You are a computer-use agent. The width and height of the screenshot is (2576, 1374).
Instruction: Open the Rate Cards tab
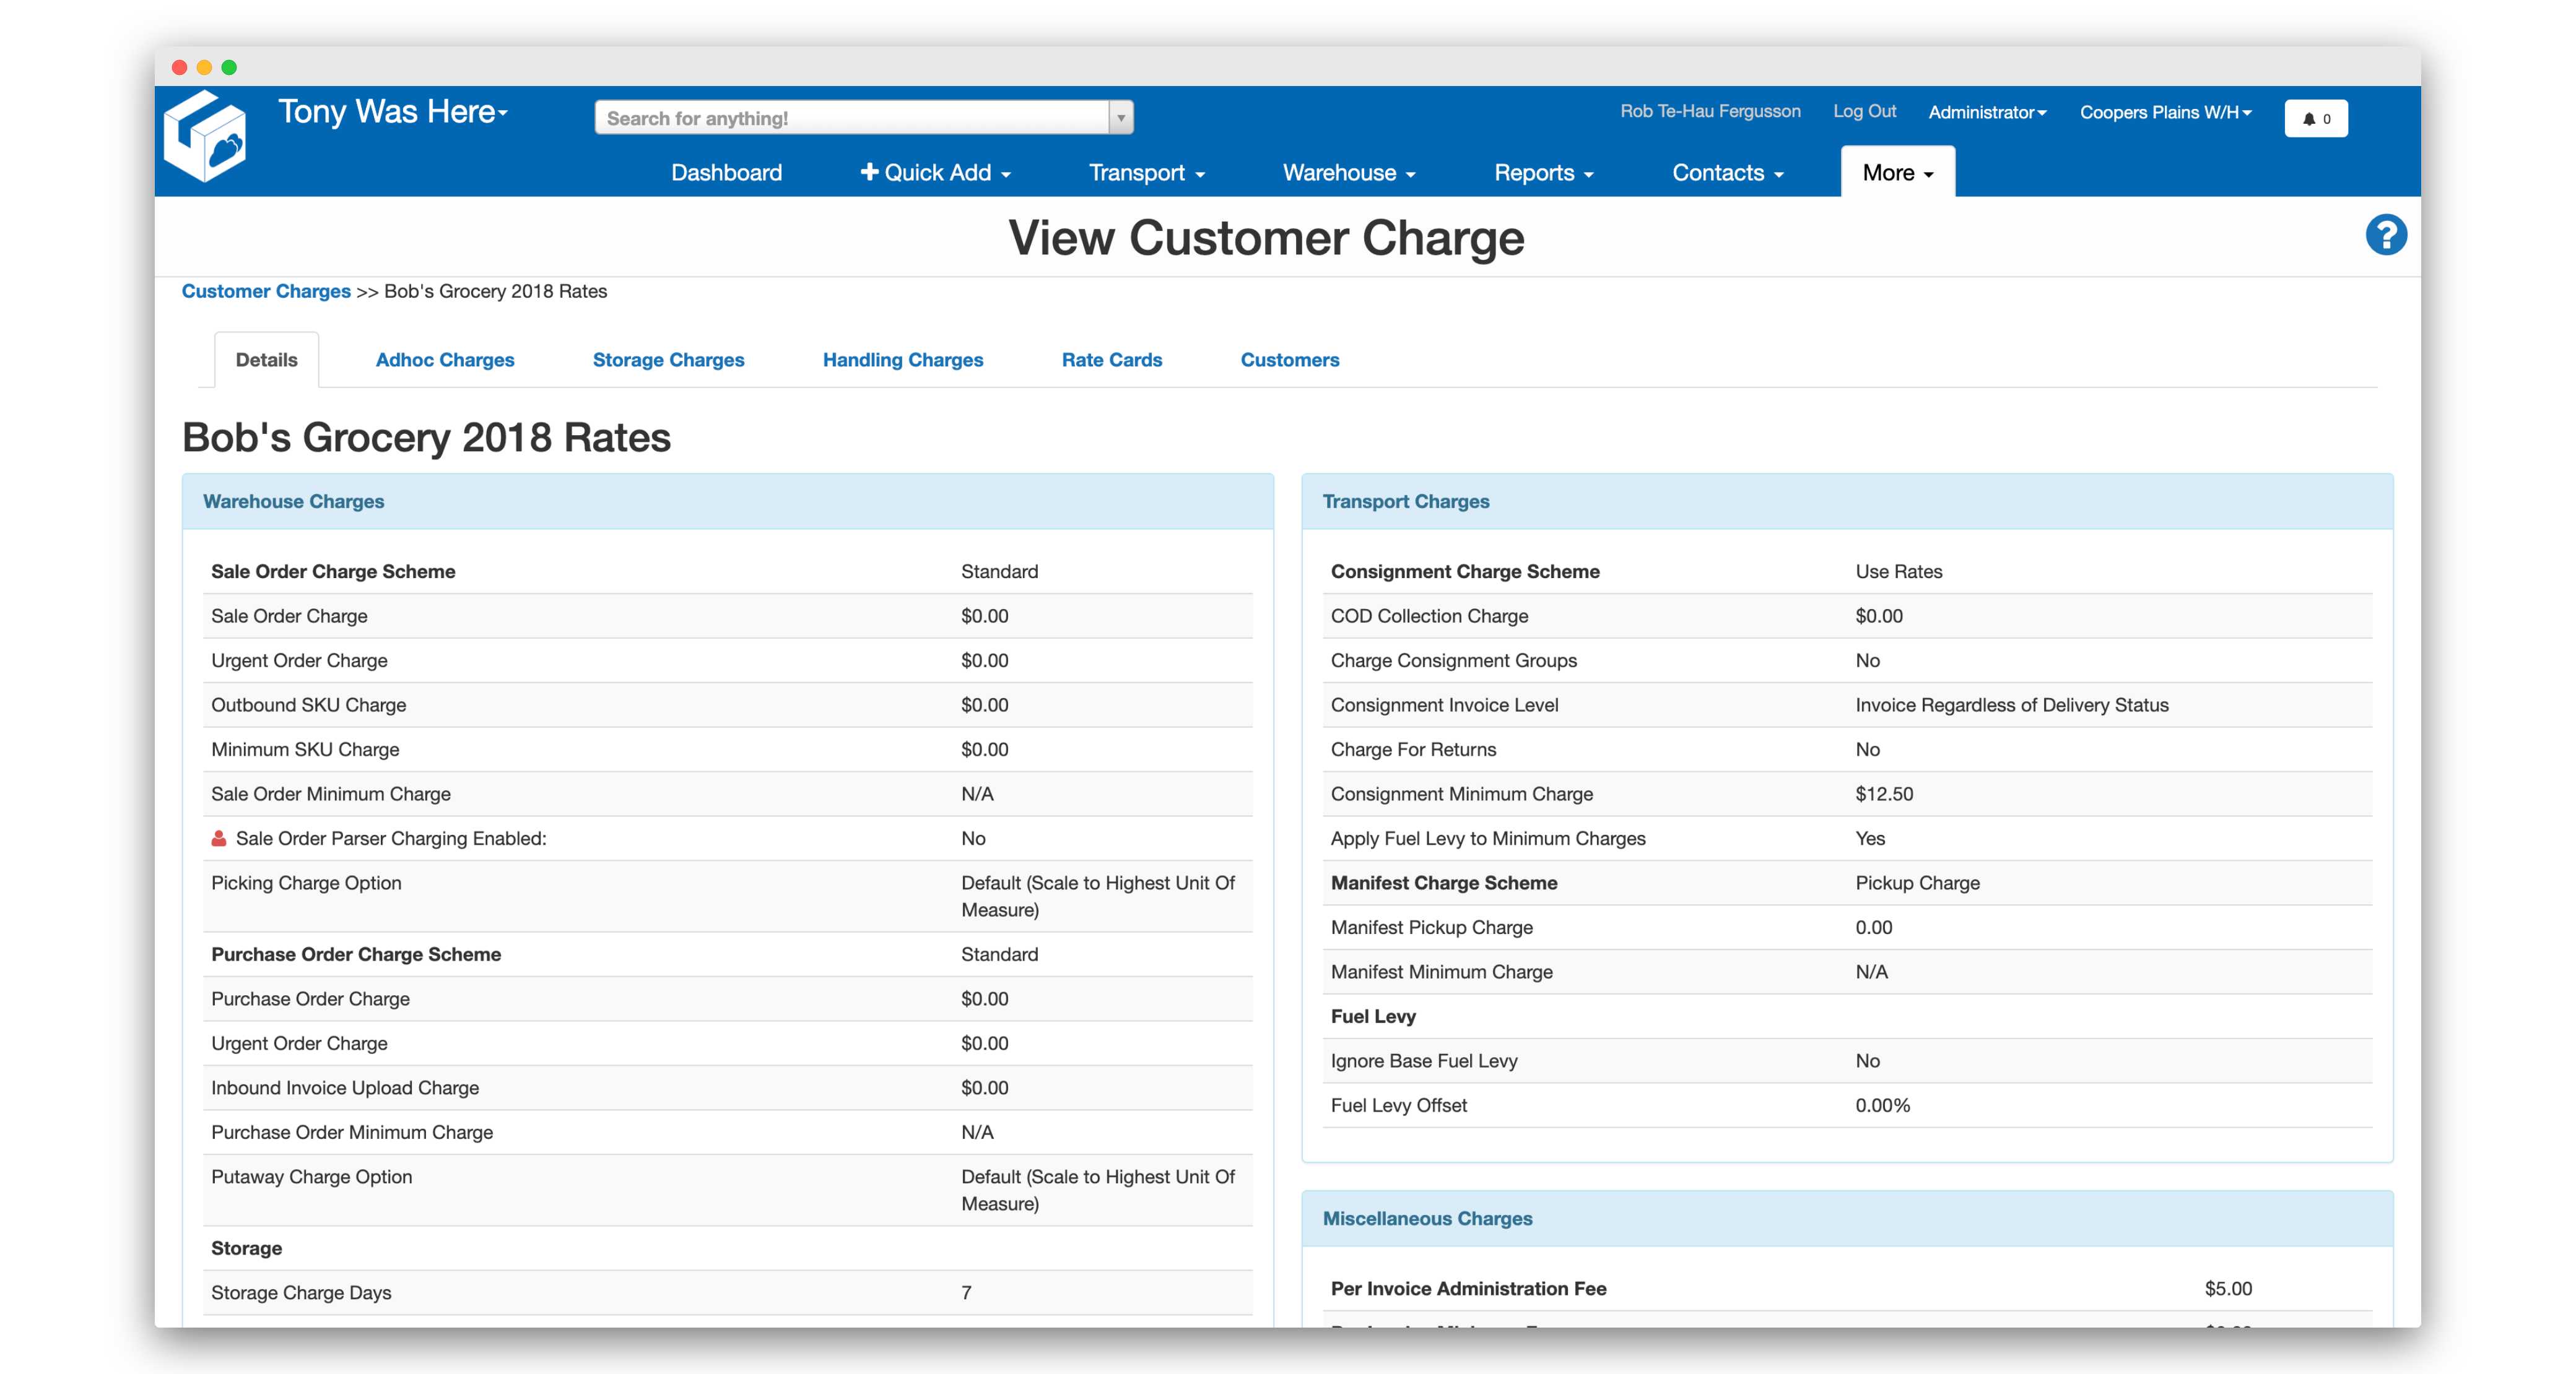point(1111,360)
